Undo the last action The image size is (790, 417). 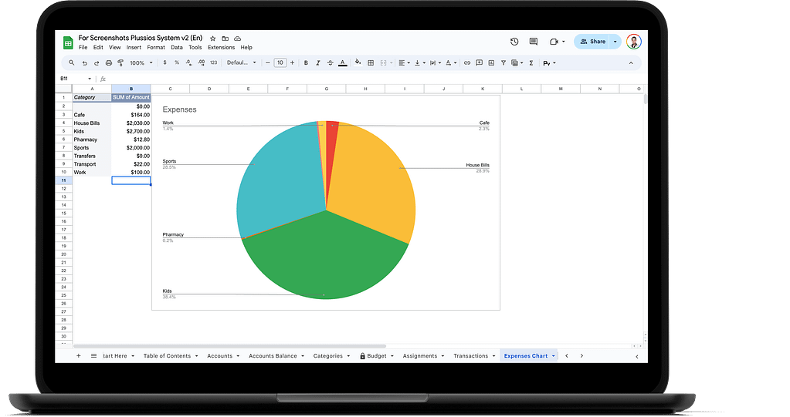coord(84,63)
